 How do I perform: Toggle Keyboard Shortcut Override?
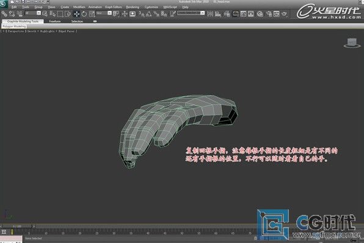(x=133, y=14)
